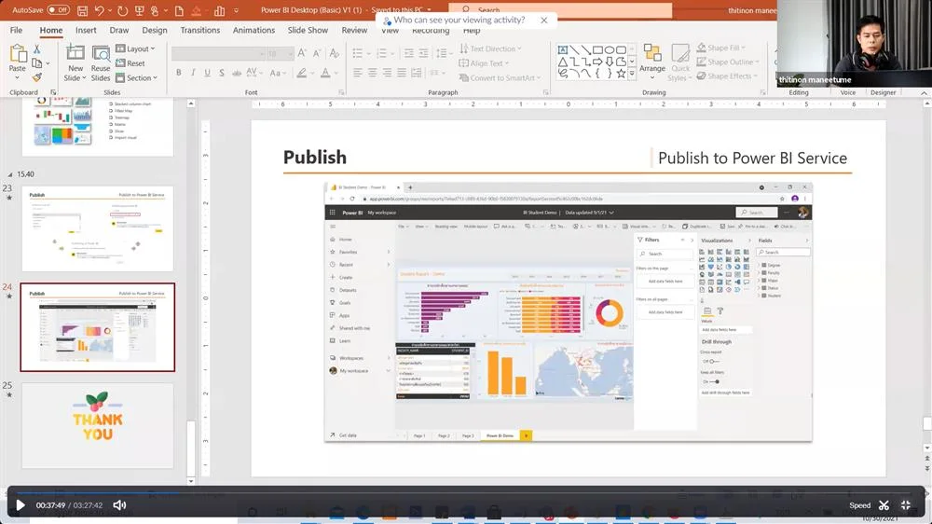Image resolution: width=932 pixels, height=524 pixels.
Task: Open the font size combo box
Action: pyautogui.click(x=280, y=54)
